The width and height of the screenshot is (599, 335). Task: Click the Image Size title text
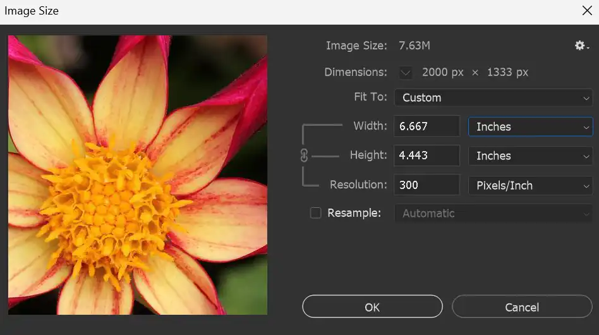(32, 11)
